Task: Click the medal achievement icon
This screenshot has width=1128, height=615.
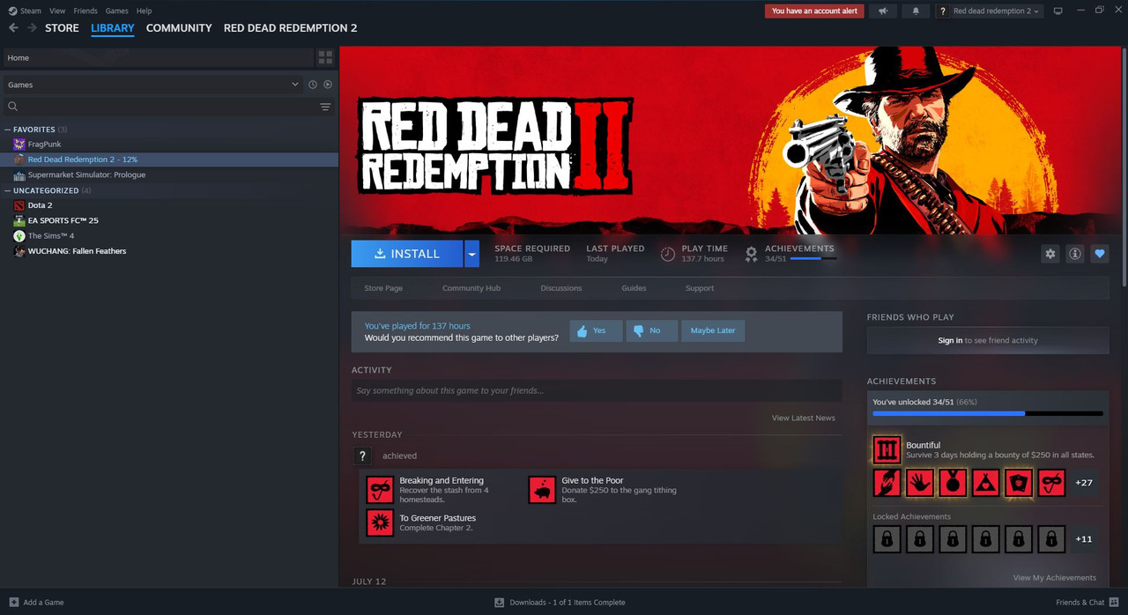Action: click(x=953, y=483)
